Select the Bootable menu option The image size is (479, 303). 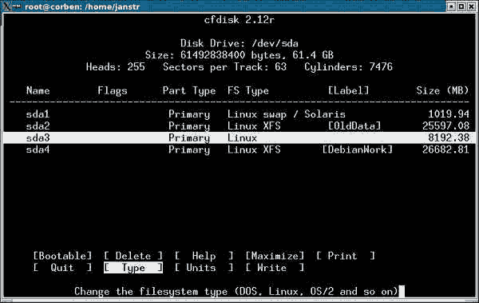(x=62, y=256)
